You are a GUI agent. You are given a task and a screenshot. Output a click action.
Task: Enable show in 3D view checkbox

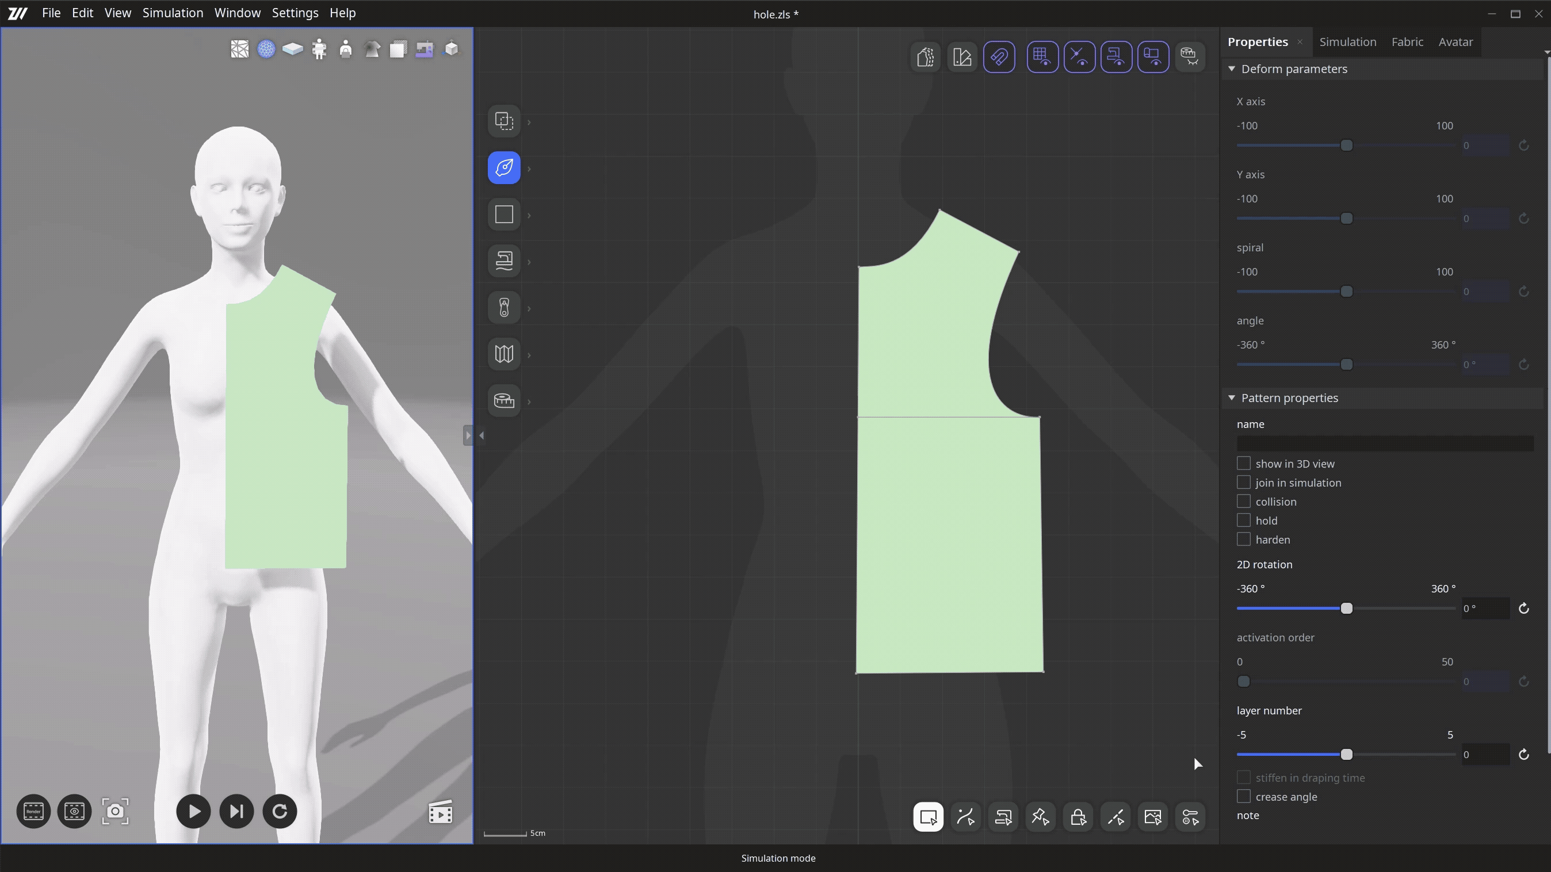tap(1243, 464)
